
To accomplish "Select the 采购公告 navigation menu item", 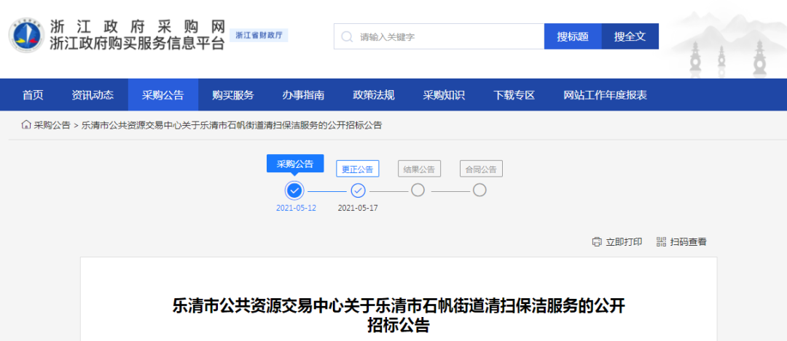I will click(163, 95).
